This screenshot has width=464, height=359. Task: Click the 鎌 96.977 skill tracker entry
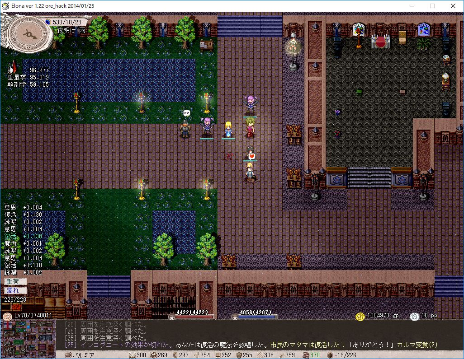[28, 70]
